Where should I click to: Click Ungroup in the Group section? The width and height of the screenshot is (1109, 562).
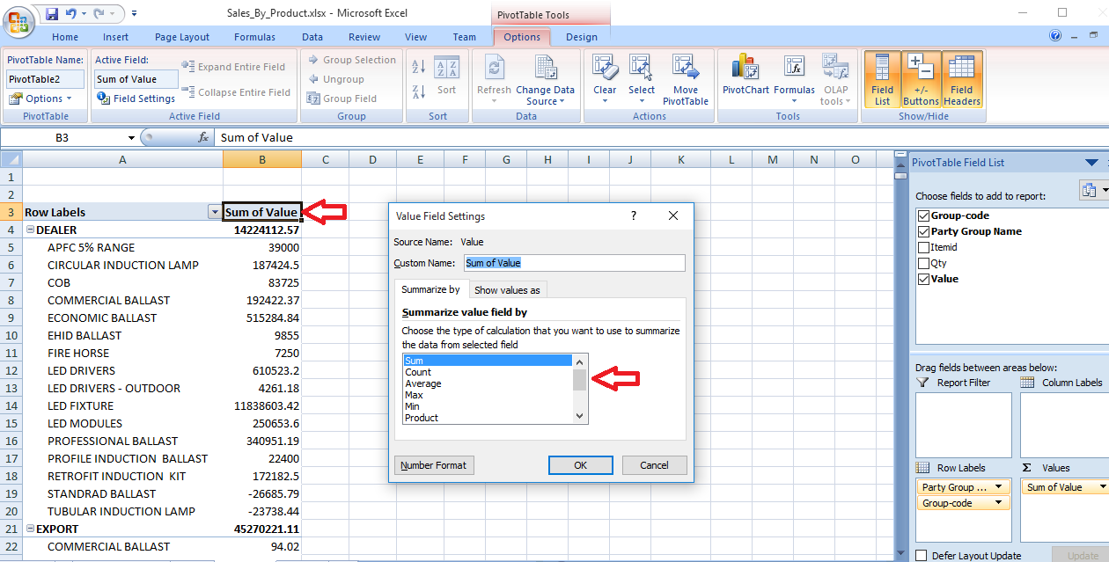pyautogui.click(x=335, y=79)
